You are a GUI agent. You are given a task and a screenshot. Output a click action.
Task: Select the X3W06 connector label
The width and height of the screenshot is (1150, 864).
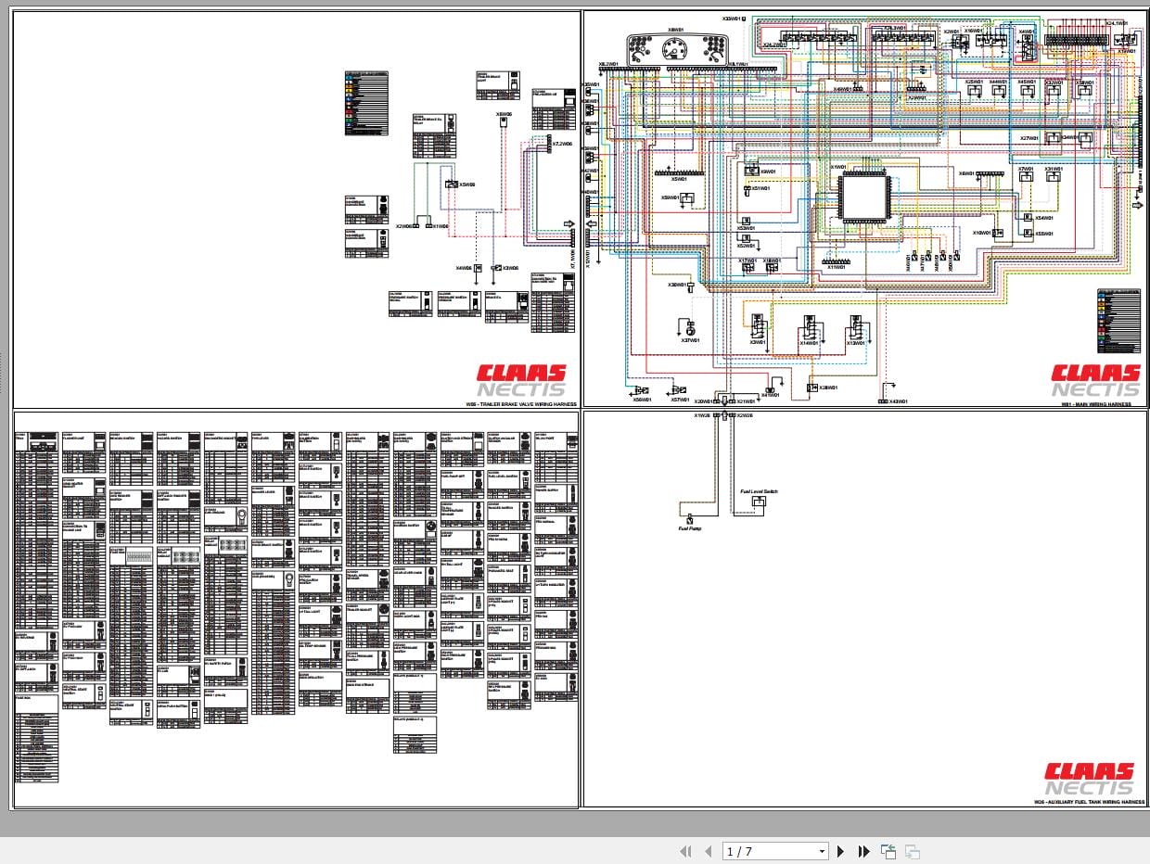click(510, 268)
